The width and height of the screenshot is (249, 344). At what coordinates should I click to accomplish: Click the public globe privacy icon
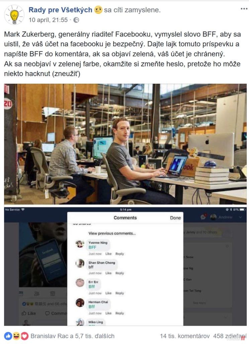(76, 20)
